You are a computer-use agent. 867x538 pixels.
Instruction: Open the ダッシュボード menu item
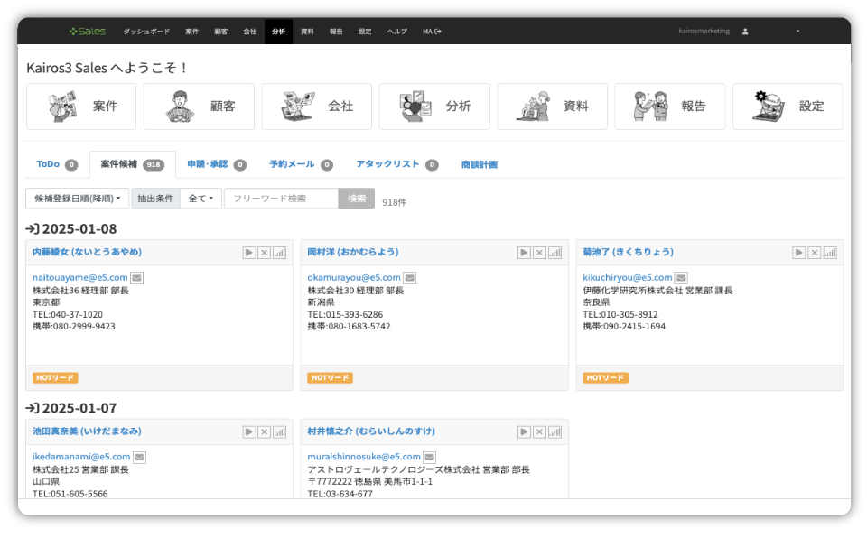point(145,32)
